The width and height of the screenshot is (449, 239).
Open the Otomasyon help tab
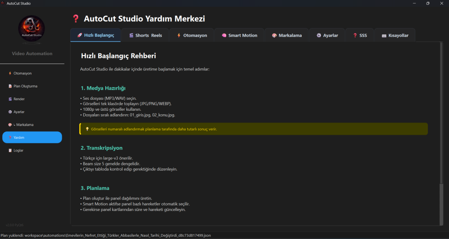click(x=192, y=35)
